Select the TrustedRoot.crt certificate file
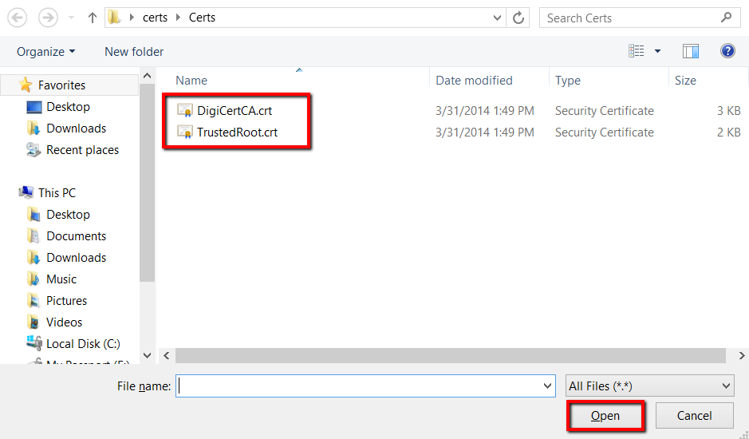The image size is (749, 439). coord(237,132)
